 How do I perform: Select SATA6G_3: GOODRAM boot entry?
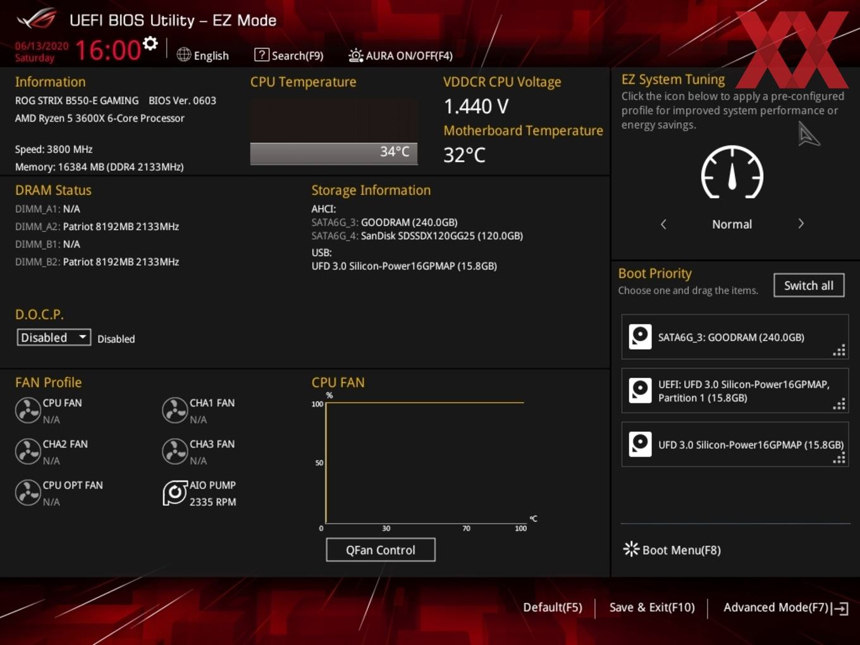tap(735, 337)
